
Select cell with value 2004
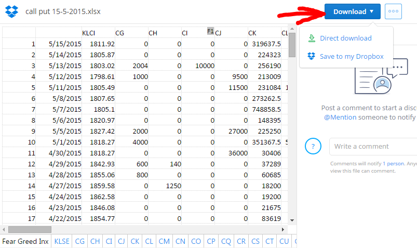click(131, 66)
